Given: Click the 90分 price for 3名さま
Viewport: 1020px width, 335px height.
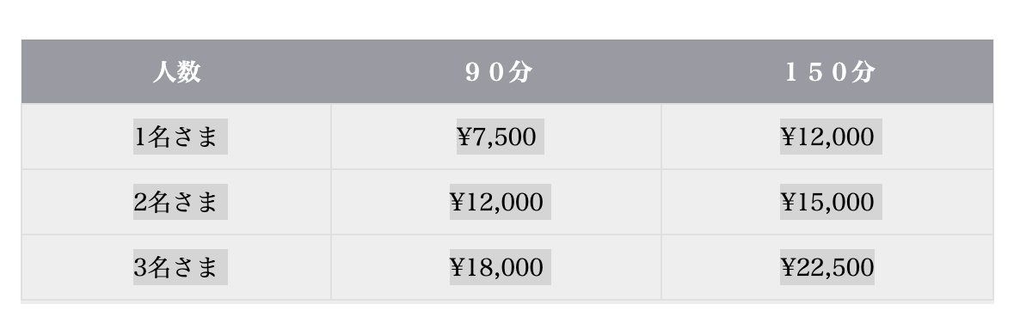Looking at the screenshot, I should pos(500,267).
